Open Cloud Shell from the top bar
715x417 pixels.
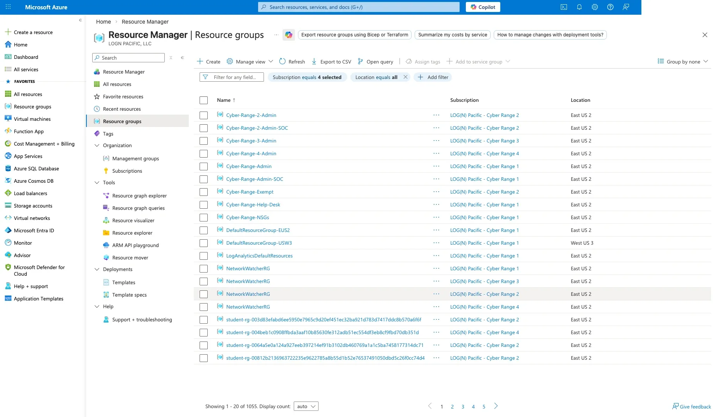(564, 7)
